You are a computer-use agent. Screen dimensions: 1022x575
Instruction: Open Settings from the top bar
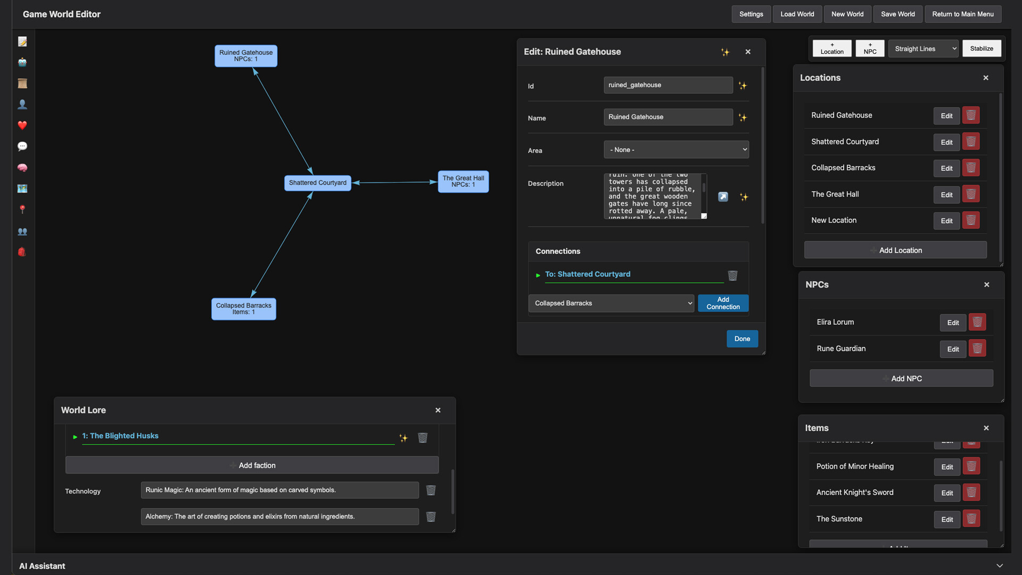[x=751, y=14]
